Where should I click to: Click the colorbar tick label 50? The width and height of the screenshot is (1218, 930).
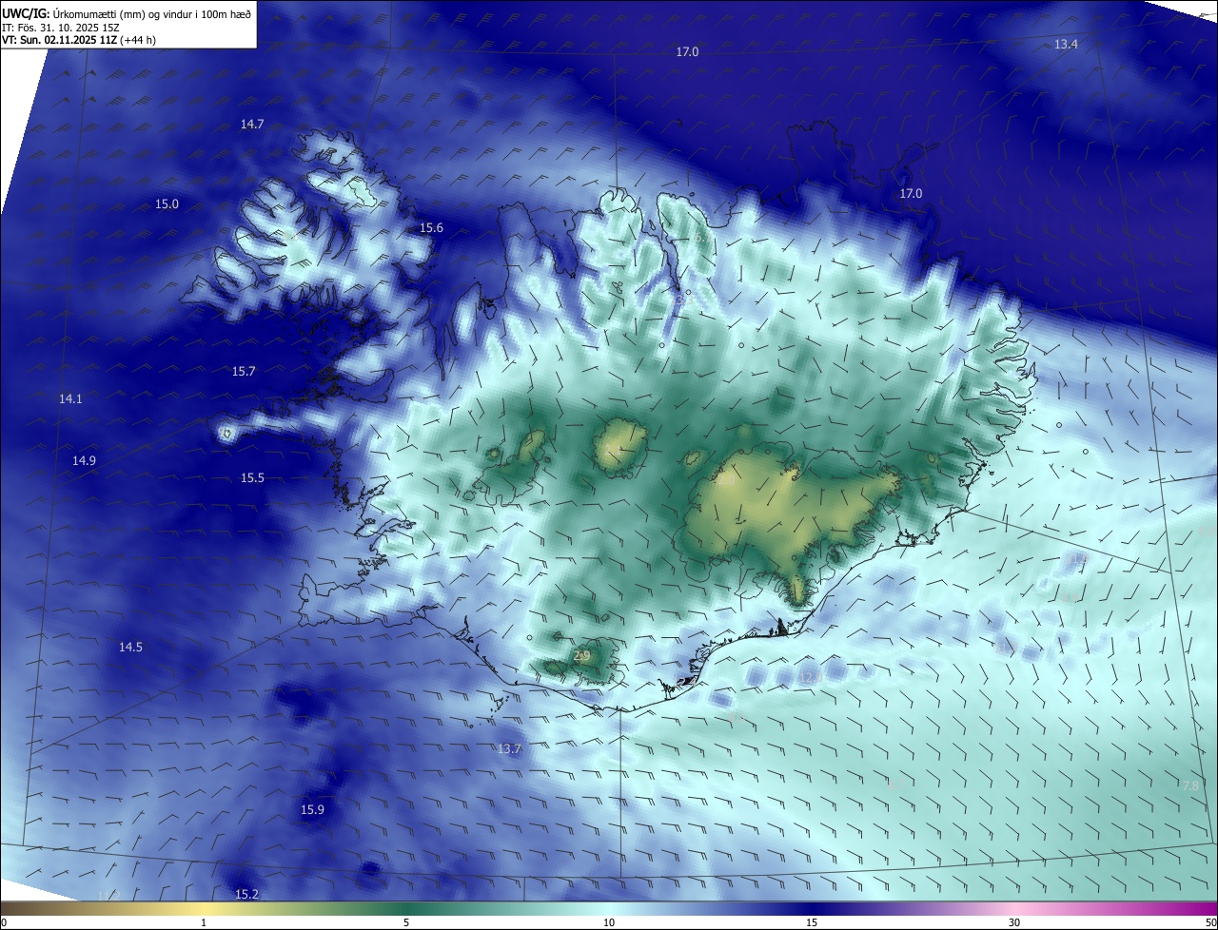[x=1210, y=922]
